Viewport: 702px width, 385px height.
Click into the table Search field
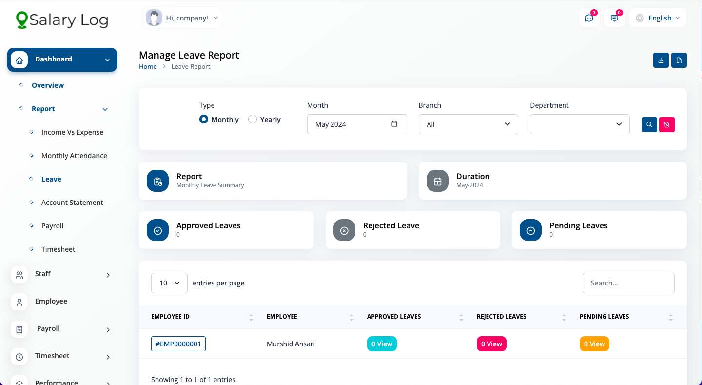628,283
